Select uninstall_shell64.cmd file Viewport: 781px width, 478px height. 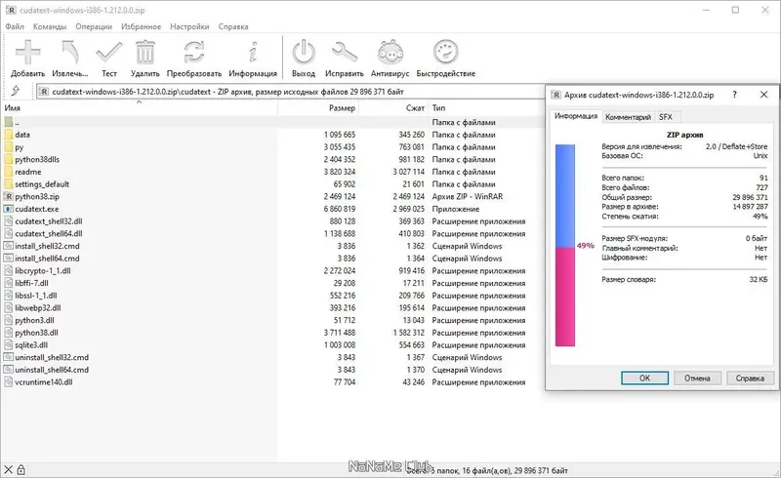tap(52, 370)
